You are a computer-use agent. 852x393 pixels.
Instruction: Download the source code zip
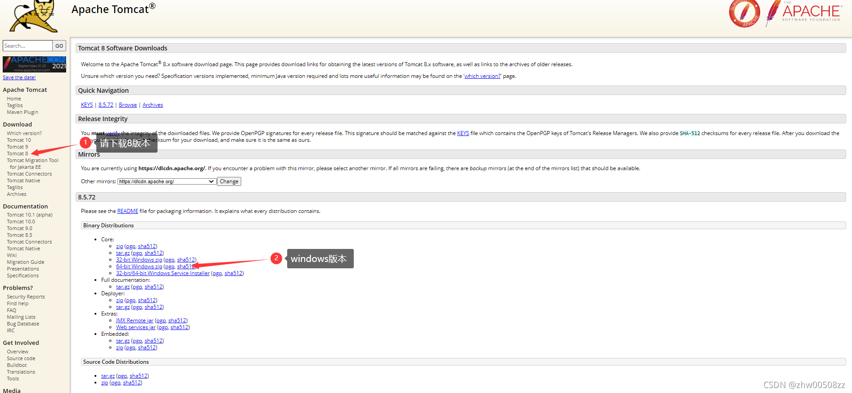pyautogui.click(x=104, y=383)
